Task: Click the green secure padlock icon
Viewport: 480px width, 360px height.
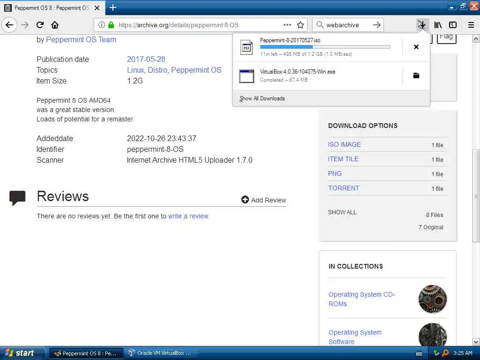Action: click(111, 25)
